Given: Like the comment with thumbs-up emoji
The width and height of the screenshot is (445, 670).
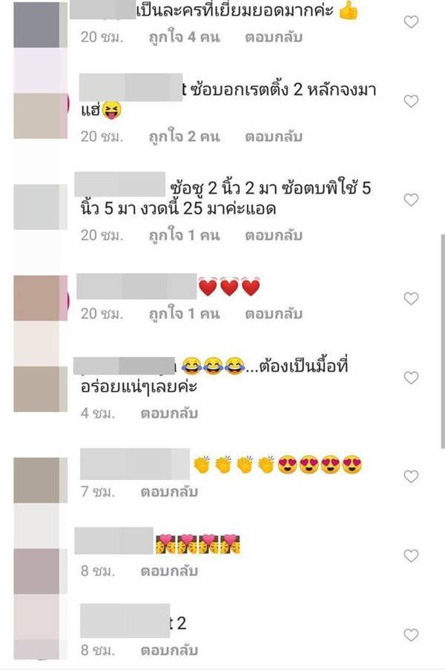Looking at the screenshot, I should click(411, 22).
